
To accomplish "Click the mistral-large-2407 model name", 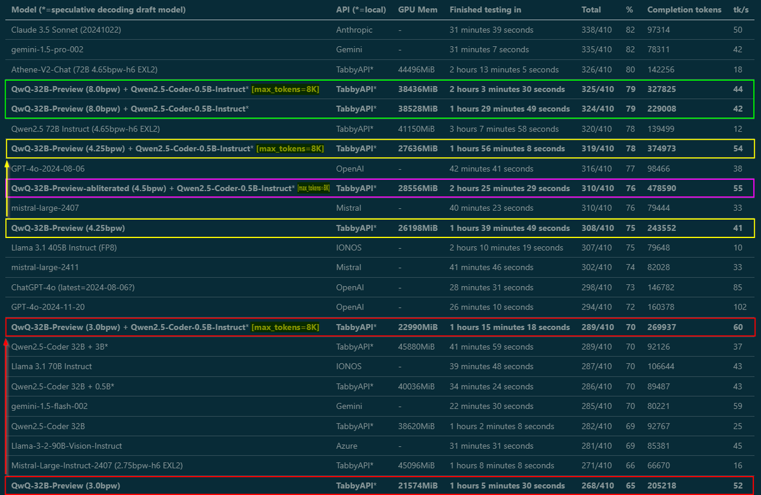I will click(x=45, y=208).
